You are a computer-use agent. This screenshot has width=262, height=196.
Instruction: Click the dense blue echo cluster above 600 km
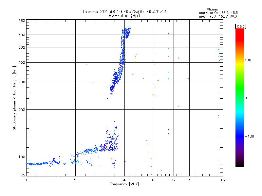(x=126, y=33)
